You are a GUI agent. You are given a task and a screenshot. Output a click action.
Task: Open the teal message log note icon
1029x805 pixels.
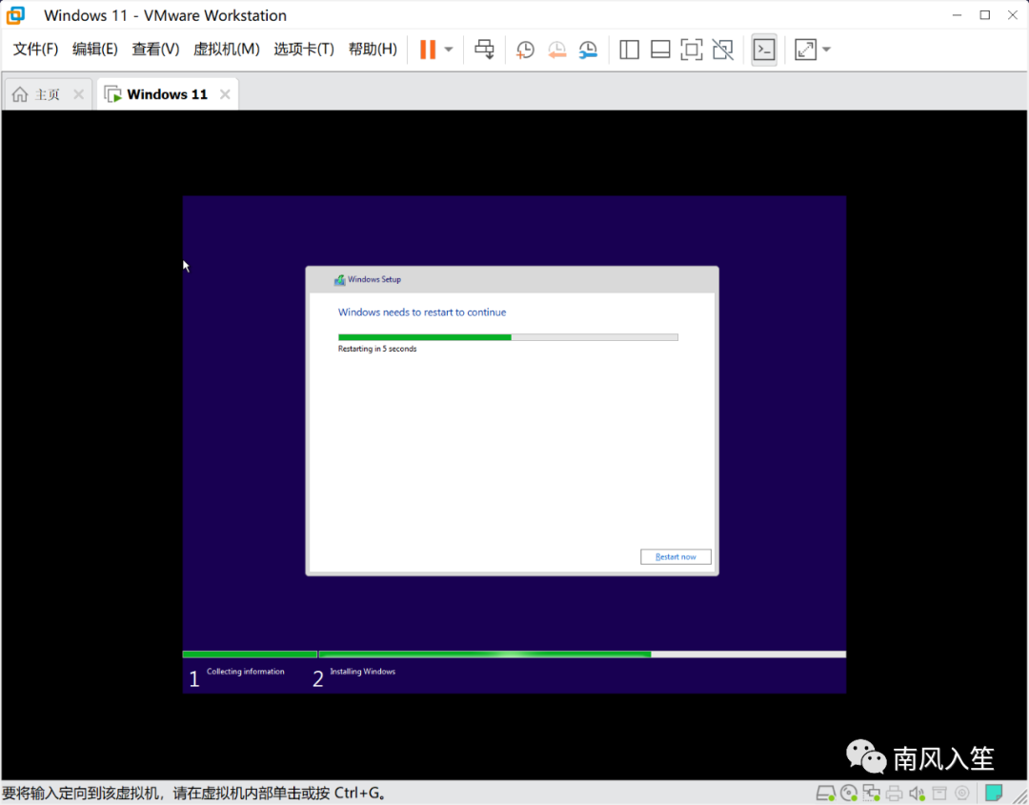[994, 794]
